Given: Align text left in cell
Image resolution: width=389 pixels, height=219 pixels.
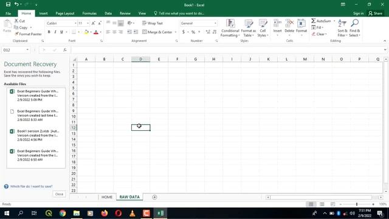Looking at the screenshot, I should coord(108,32).
